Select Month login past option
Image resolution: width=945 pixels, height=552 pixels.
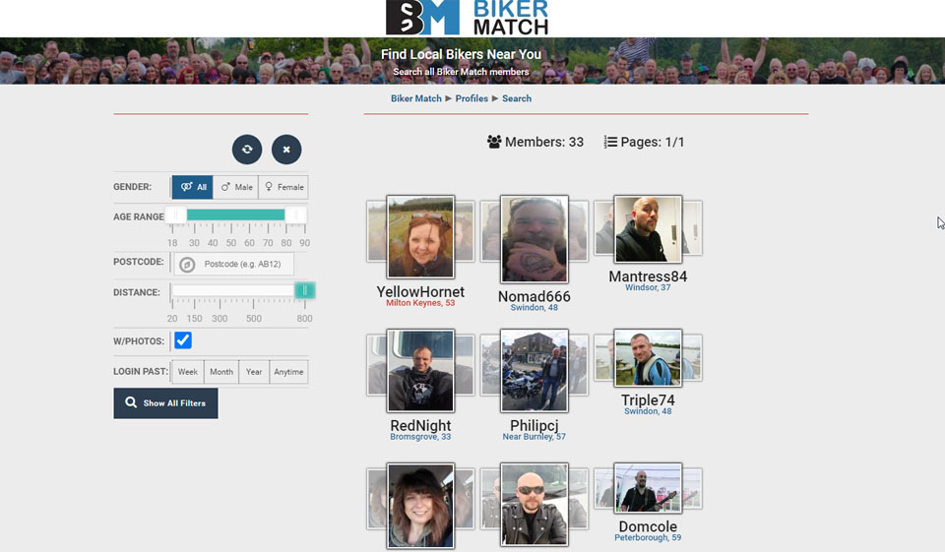[221, 372]
